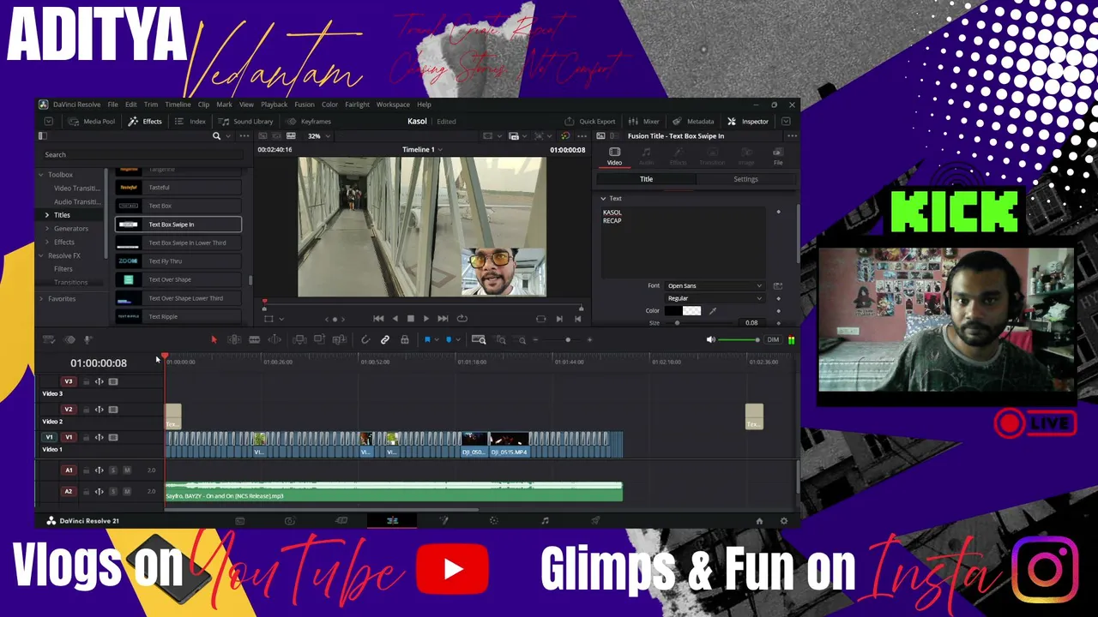Viewport: 1098px width, 617px height.
Task: Jump to first frame of timeline
Action: [x=378, y=319]
